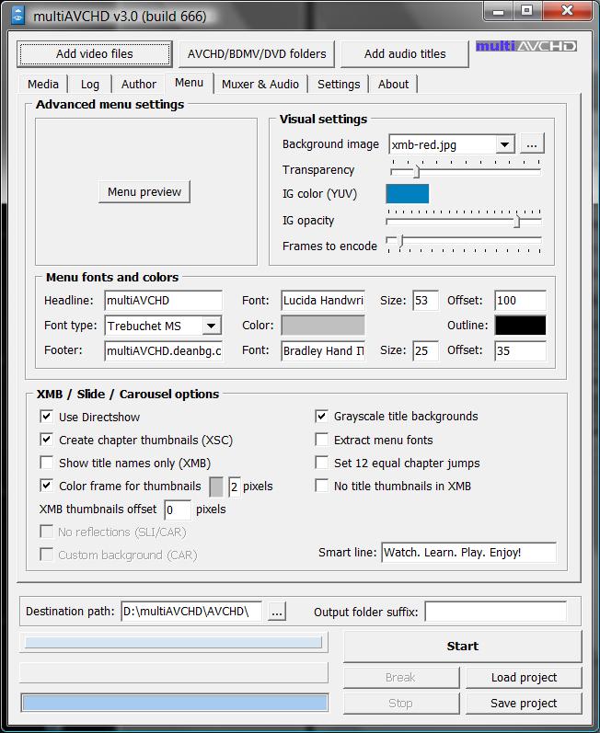Click the disabled No reflections (SLI/CAR) checkbox

46,531
